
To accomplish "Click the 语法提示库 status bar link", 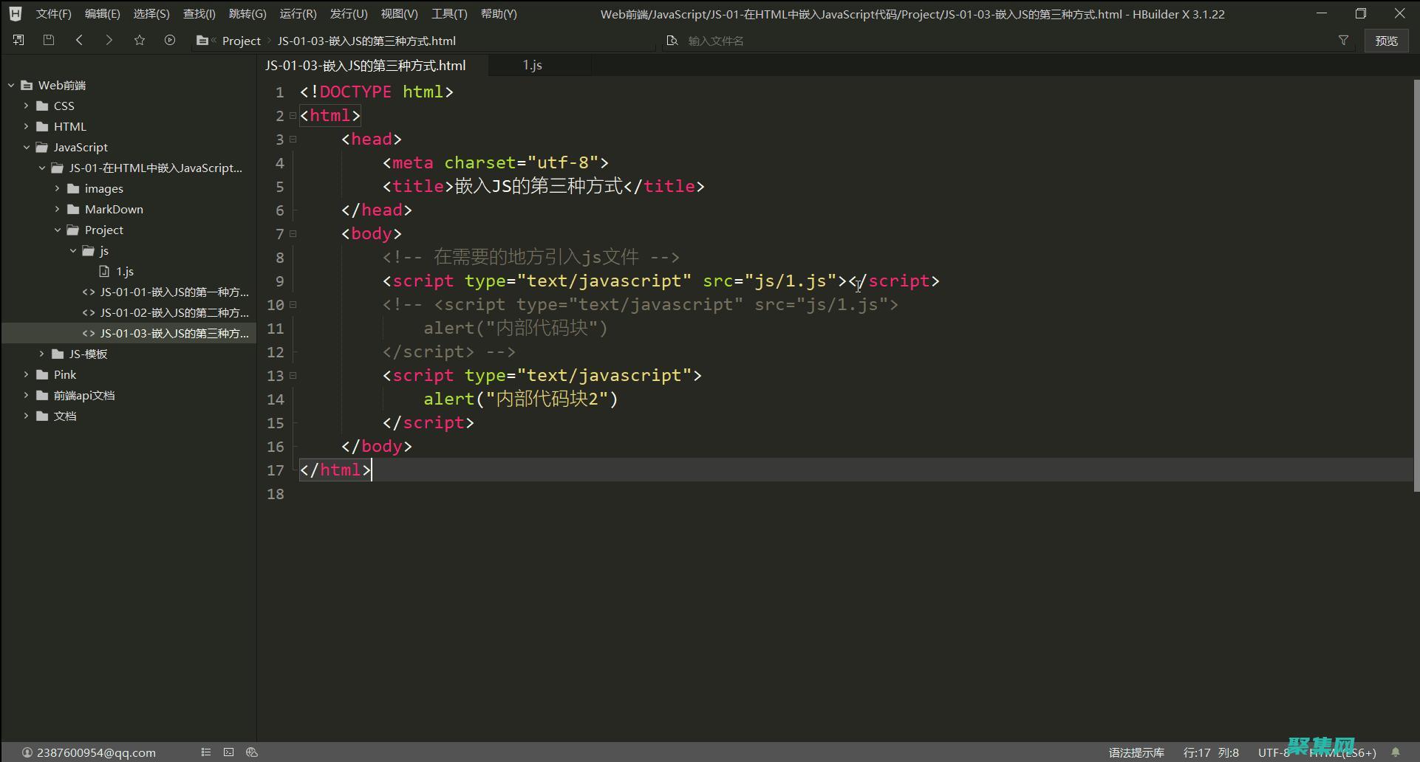I will [x=1136, y=752].
